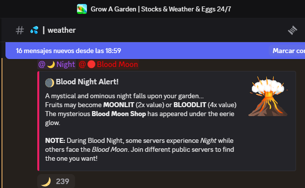The image size is (305, 188).
Task: Click the @Blood Moon role mention
Action: (108, 64)
